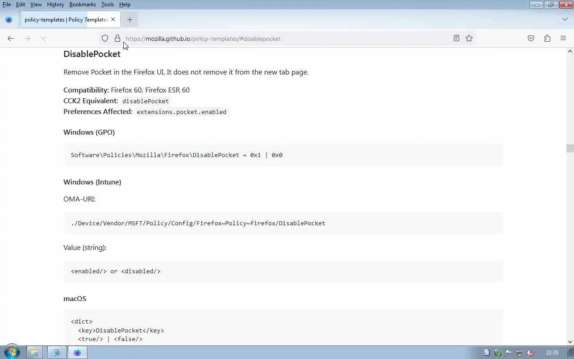Screen dimensions: 574x359
Task: Go back with the Back arrow
Action: [x=11, y=39]
